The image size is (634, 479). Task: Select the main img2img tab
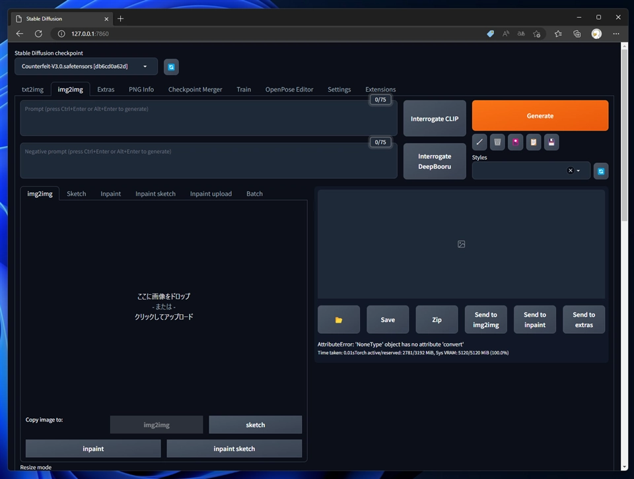[x=71, y=89]
